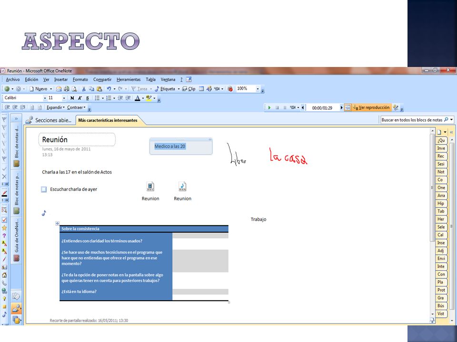
Task: Click the Cut scissors icon
Action: click(84, 89)
